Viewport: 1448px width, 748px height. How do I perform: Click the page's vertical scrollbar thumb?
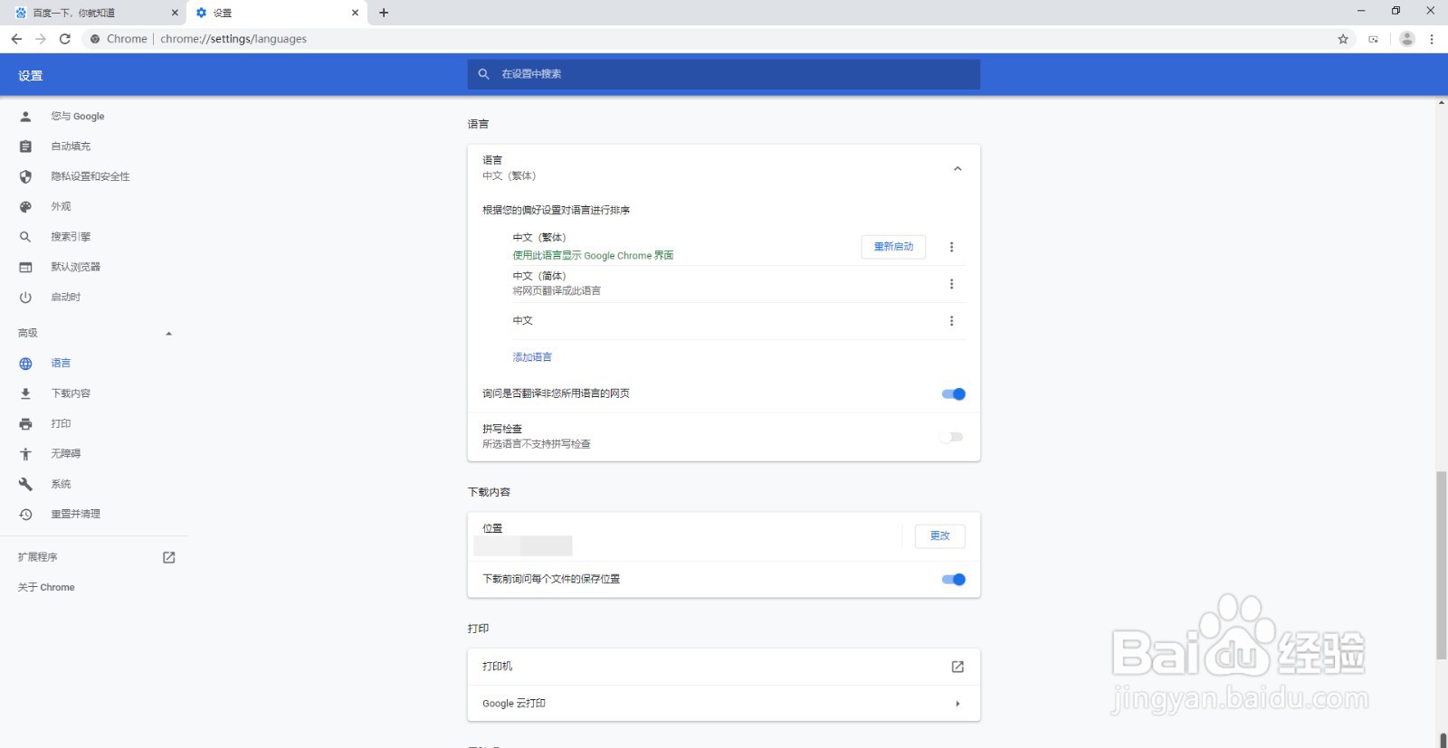pos(1442,565)
